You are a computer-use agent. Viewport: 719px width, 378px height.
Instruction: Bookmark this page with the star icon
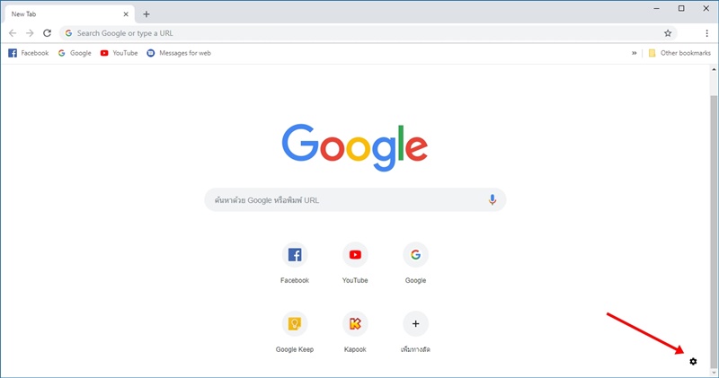pos(668,33)
